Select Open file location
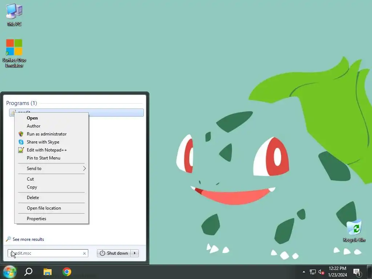This screenshot has height=279, width=372. (x=52, y=208)
